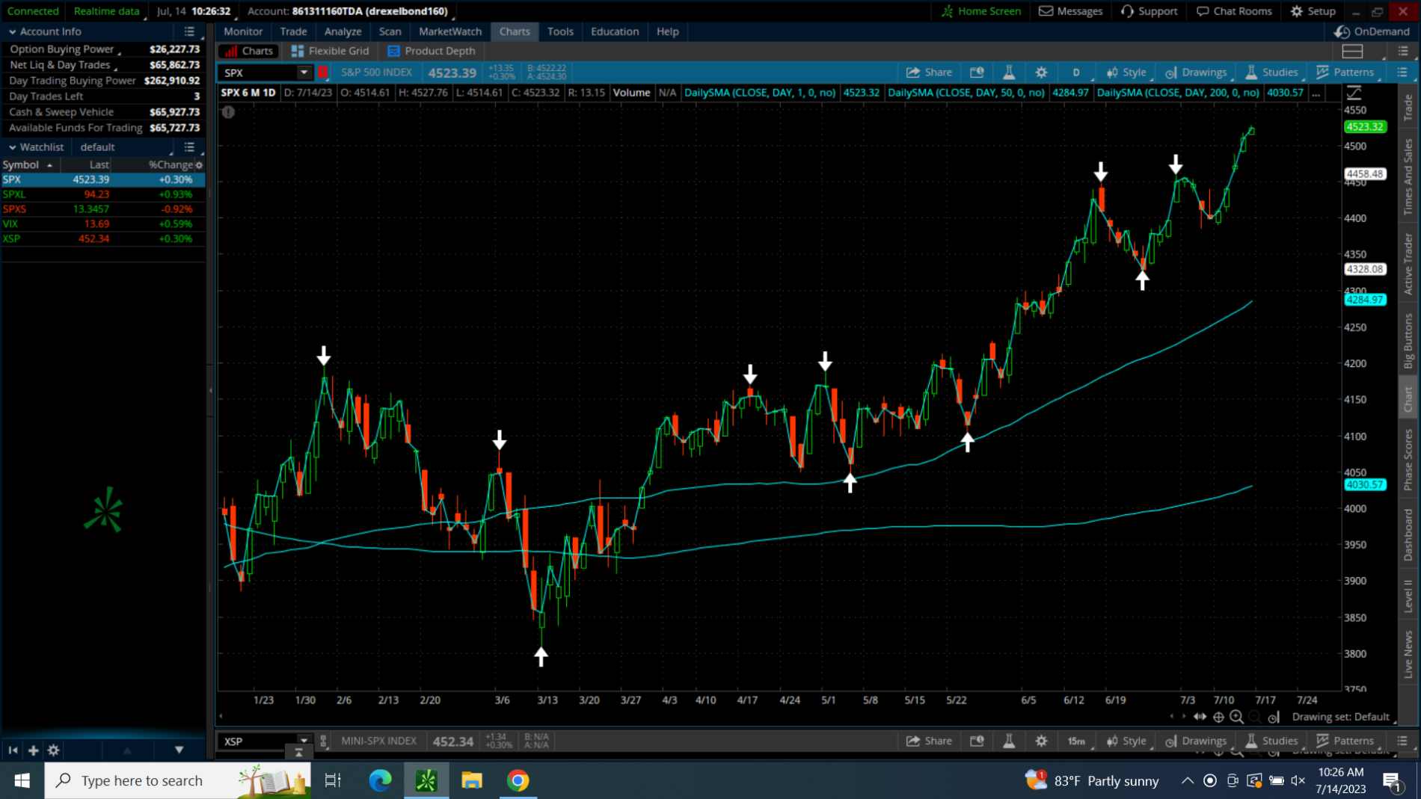Click the crosshair pan icon below the chart
The height and width of the screenshot is (799, 1421).
(x=1218, y=717)
